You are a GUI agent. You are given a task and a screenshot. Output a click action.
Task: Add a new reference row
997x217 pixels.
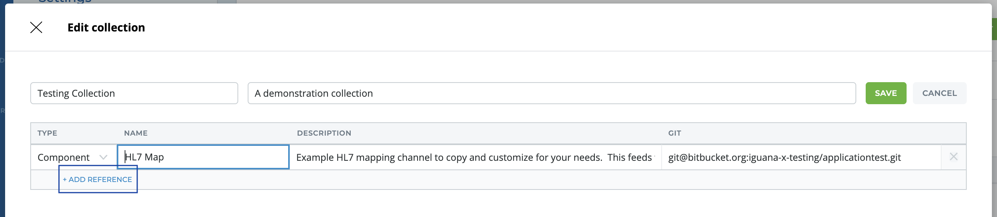click(97, 180)
